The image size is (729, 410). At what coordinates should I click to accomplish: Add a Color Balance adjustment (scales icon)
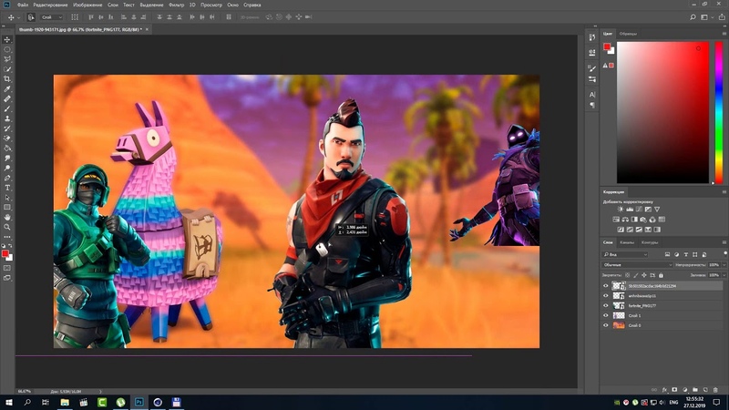click(625, 220)
